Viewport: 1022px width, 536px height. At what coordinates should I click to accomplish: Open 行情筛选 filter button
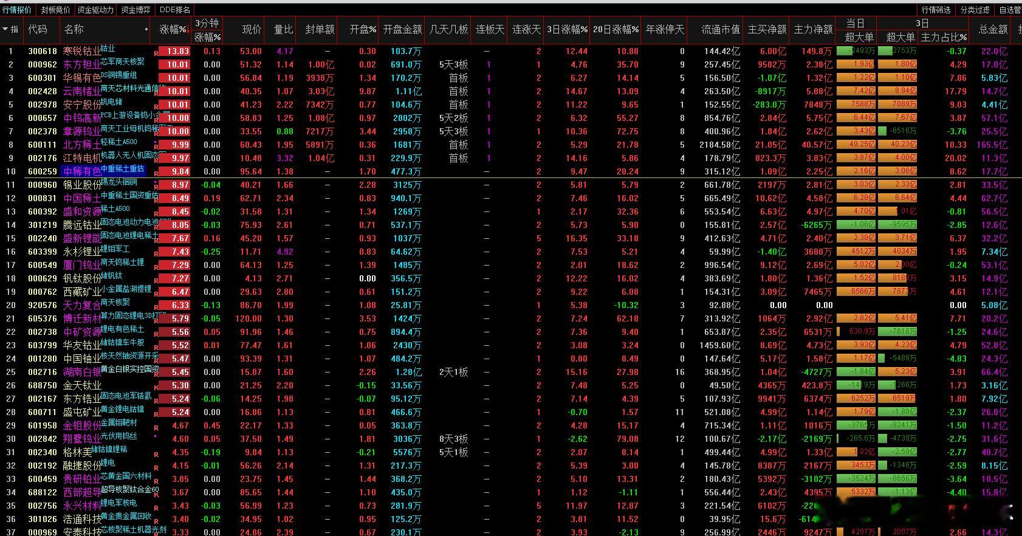(x=936, y=10)
